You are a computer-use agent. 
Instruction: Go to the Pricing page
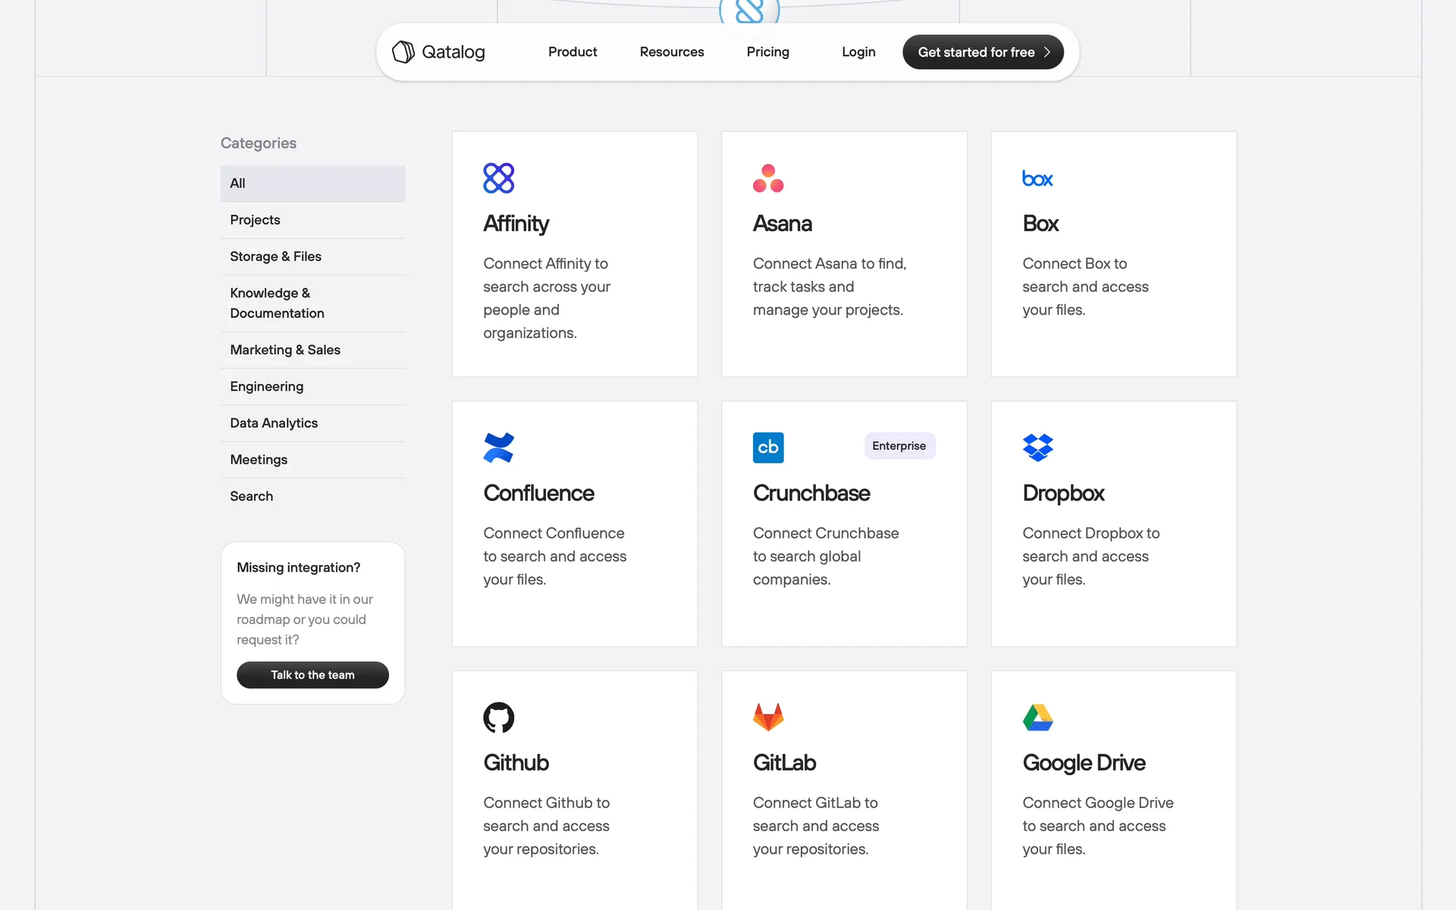click(767, 52)
